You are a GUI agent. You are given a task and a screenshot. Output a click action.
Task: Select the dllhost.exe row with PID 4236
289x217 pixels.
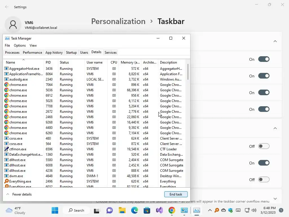point(94,170)
